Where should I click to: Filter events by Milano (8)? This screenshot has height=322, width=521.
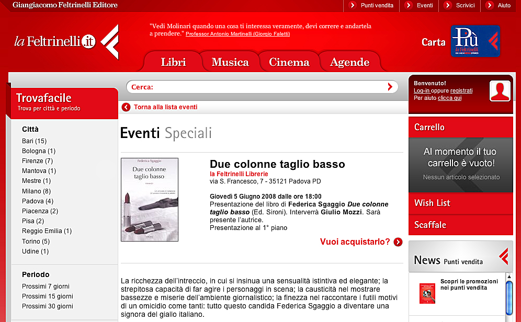pos(36,191)
